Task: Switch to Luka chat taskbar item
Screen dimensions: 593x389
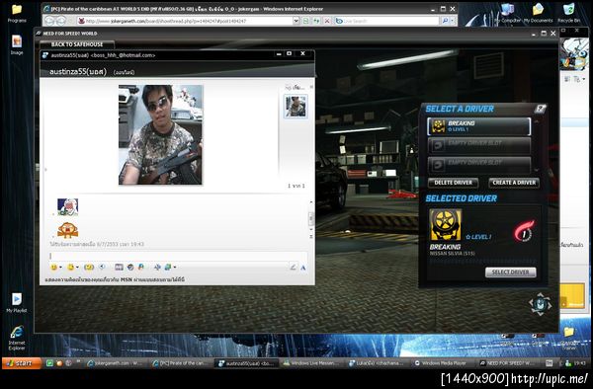Action: click(x=377, y=363)
